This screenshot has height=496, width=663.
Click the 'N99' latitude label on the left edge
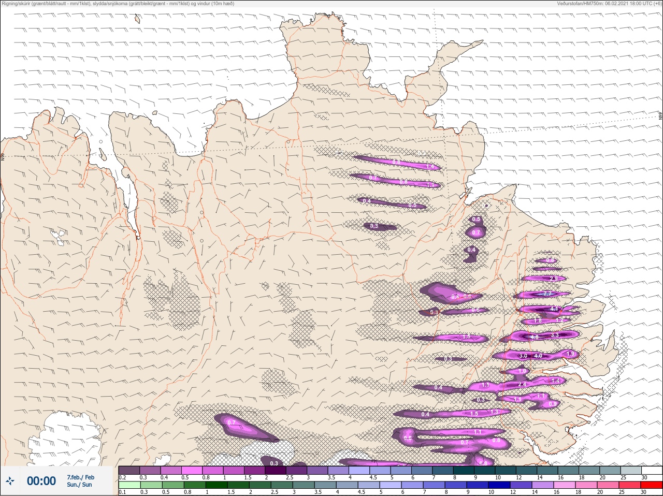tap(3, 156)
